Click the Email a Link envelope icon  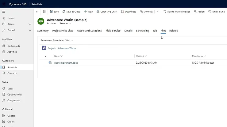point(210,11)
